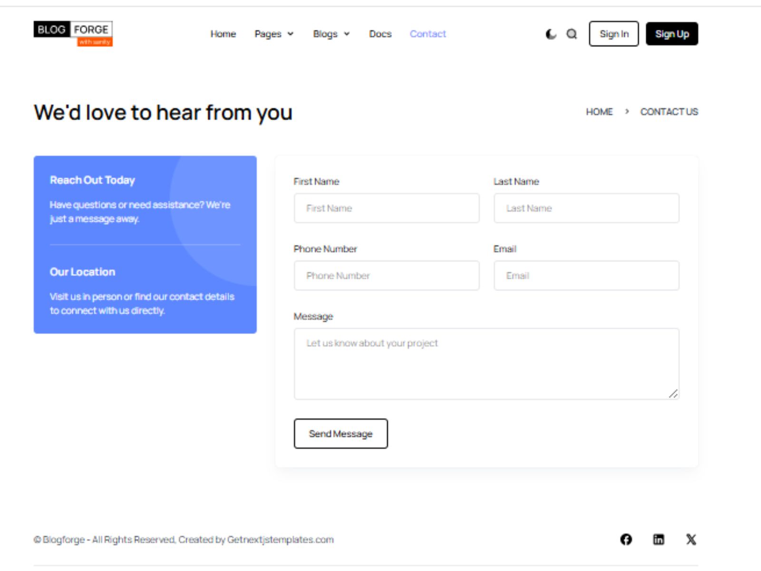
Task: Click the 'Message' field label
Action: coord(313,316)
